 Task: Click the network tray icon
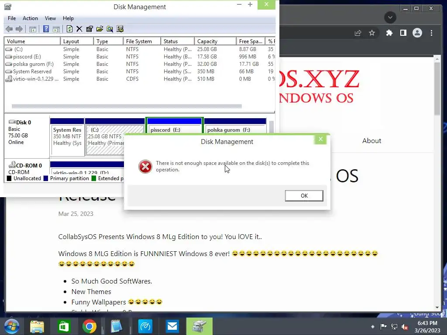(x=394, y=326)
